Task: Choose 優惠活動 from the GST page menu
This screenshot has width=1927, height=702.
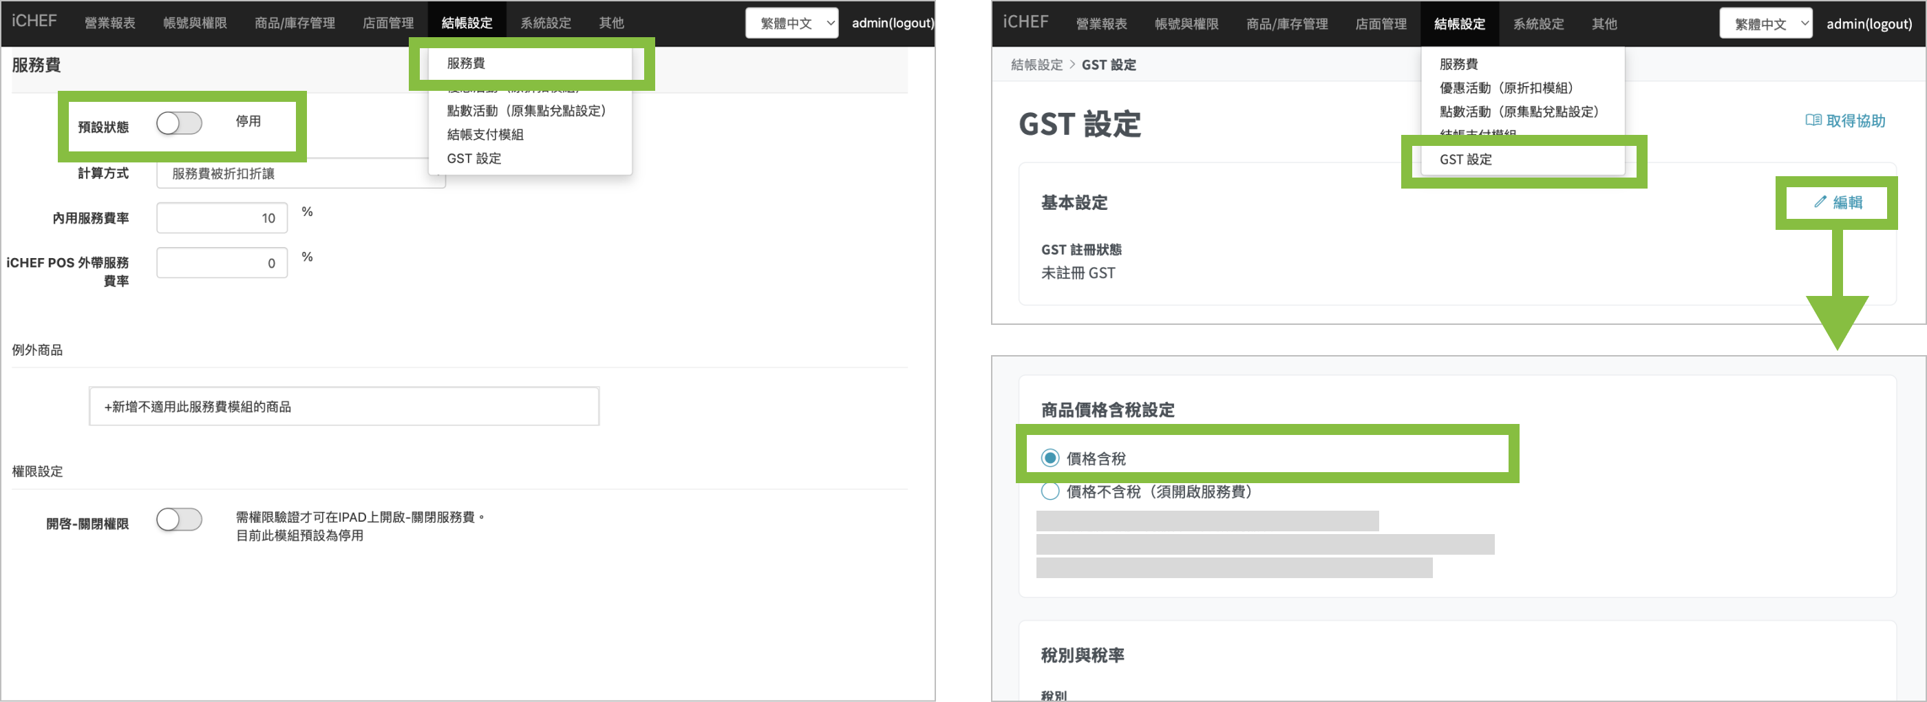Action: coord(1505,87)
